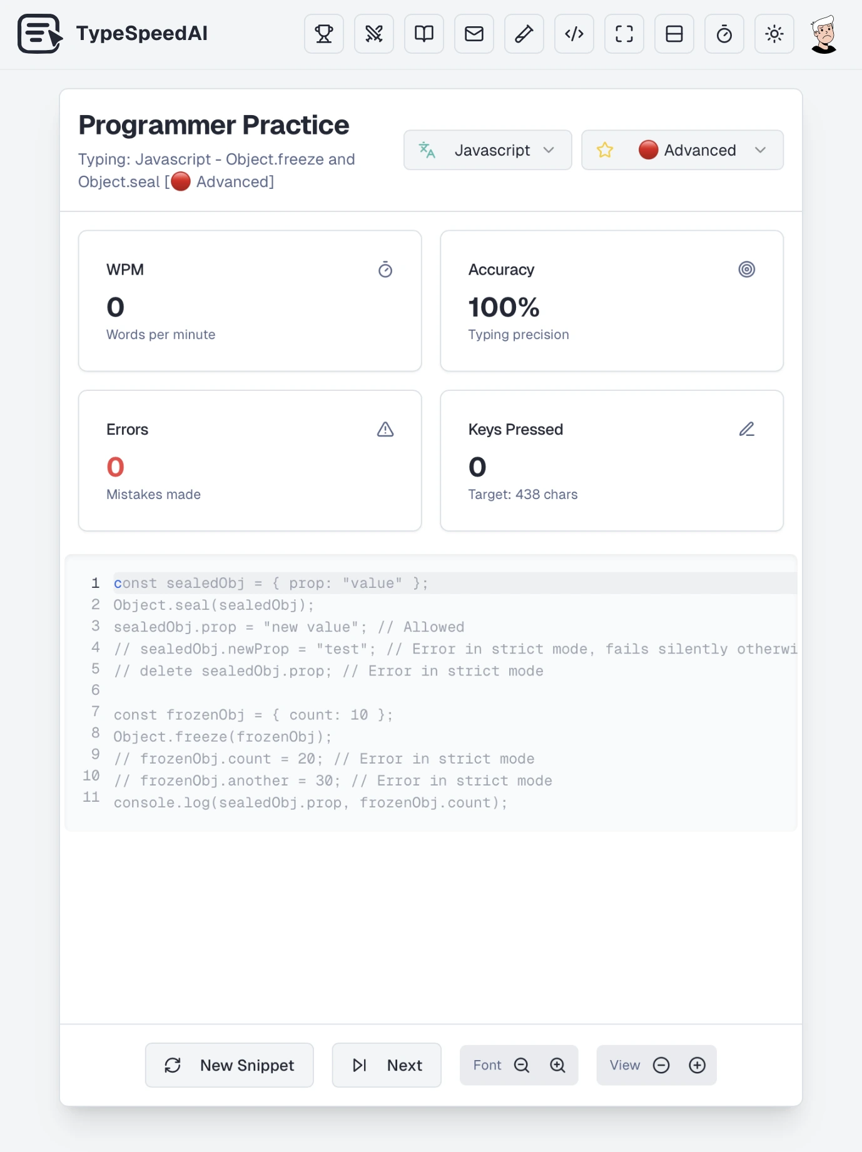This screenshot has width=862, height=1152.
Task: Decrease font size with zoom-out icon
Action: [522, 1065]
